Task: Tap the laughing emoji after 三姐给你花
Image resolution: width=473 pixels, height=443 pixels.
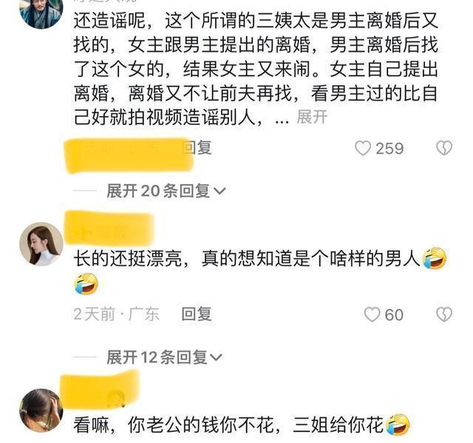Action: coord(398,425)
